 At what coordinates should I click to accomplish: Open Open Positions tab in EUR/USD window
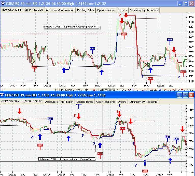click(x=106, y=10)
